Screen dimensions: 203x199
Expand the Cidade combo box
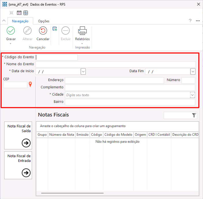pos(192,95)
